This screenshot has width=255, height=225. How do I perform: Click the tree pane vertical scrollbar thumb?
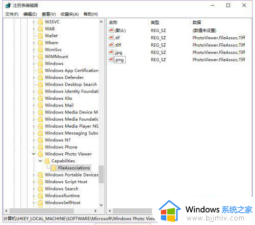[x=101, y=174]
